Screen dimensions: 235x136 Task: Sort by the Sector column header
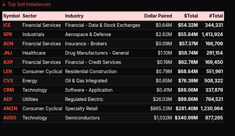click(30, 16)
